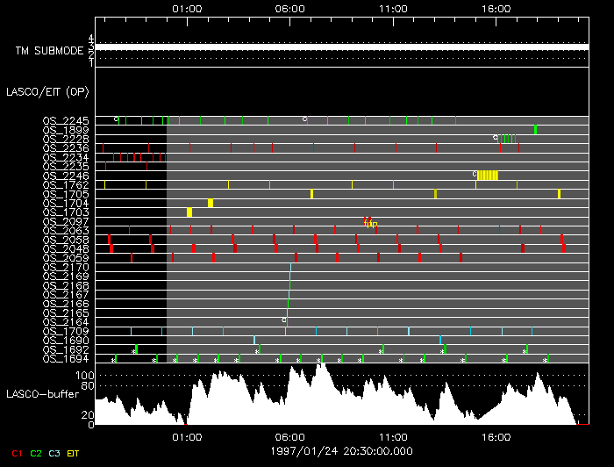Click the 01:00 tick label on the top axis
The width and height of the screenshot is (614, 467).
coord(187,8)
